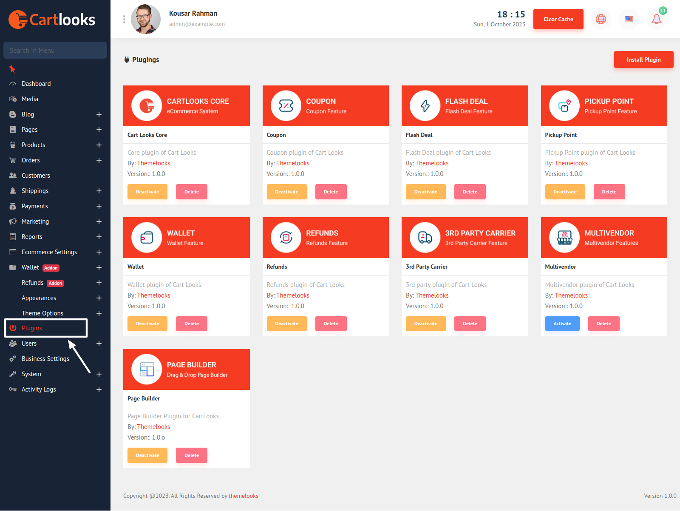Deactivate the Wallet plugin
680x511 pixels.
pos(147,324)
